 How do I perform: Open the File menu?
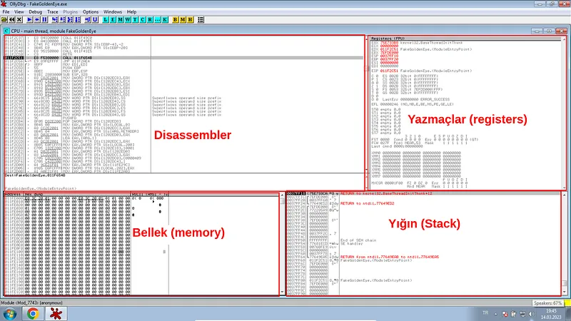[6, 11]
